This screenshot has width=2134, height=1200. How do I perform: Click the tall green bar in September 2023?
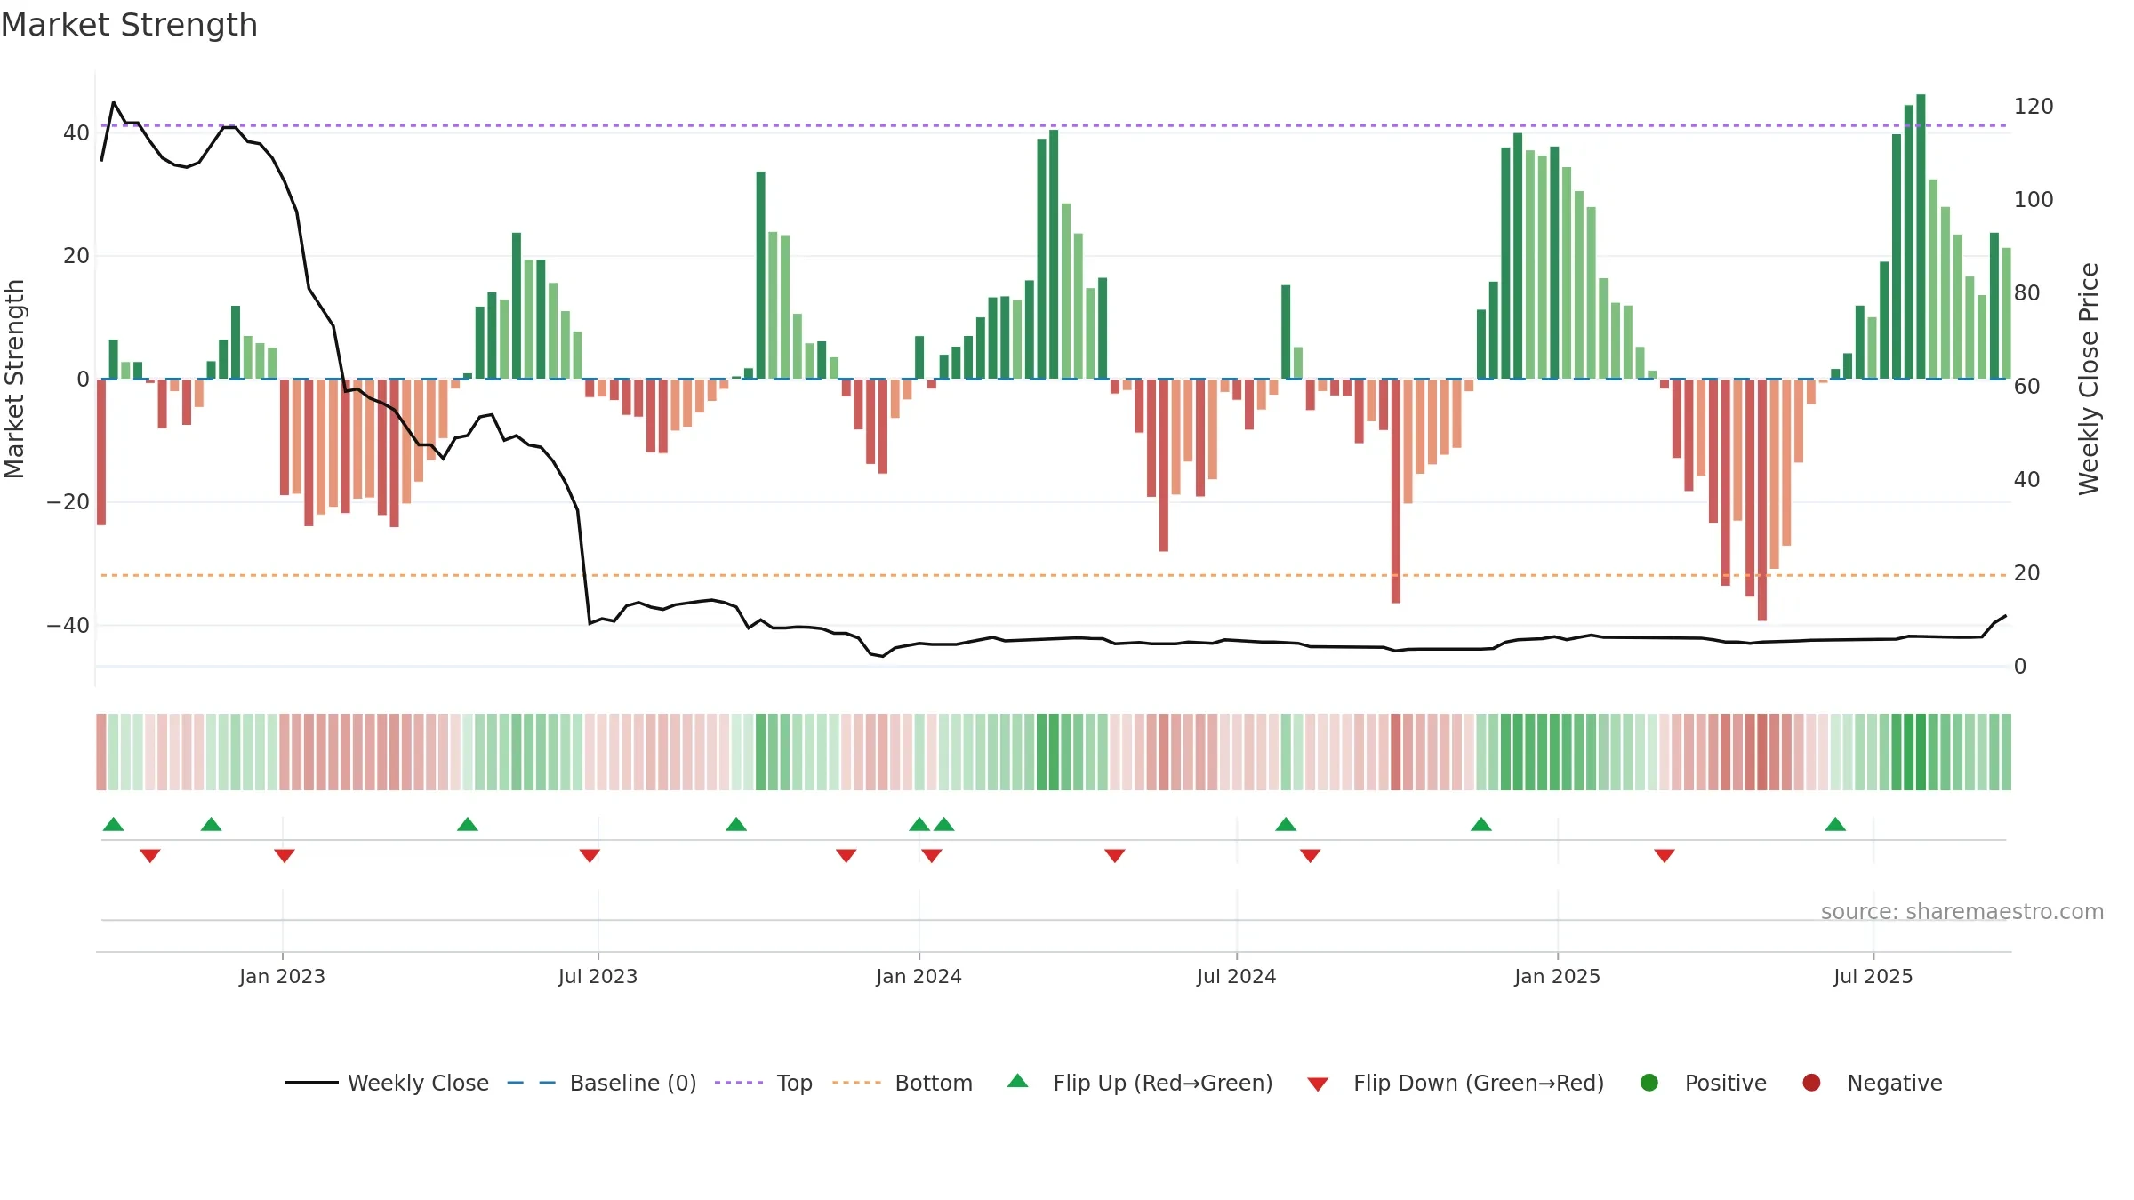[x=761, y=276]
